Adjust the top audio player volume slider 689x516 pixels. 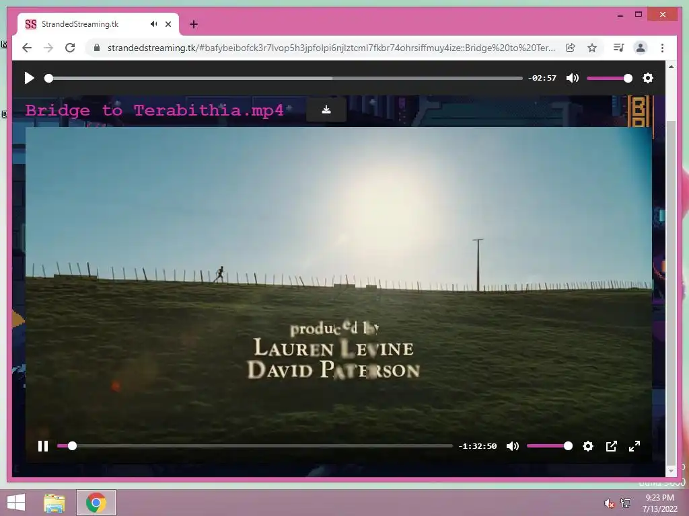tap(609, 78)
